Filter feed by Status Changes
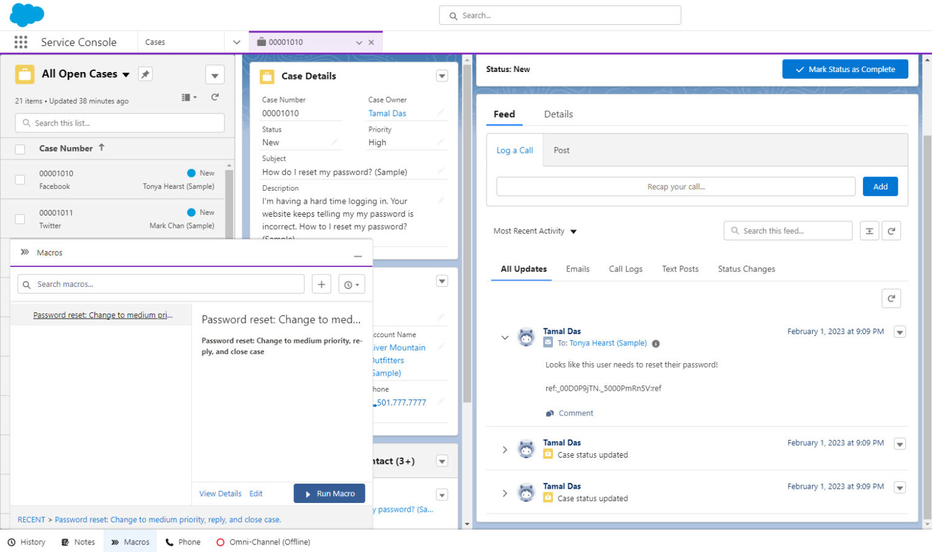932x552 pixels. (746, 269)
